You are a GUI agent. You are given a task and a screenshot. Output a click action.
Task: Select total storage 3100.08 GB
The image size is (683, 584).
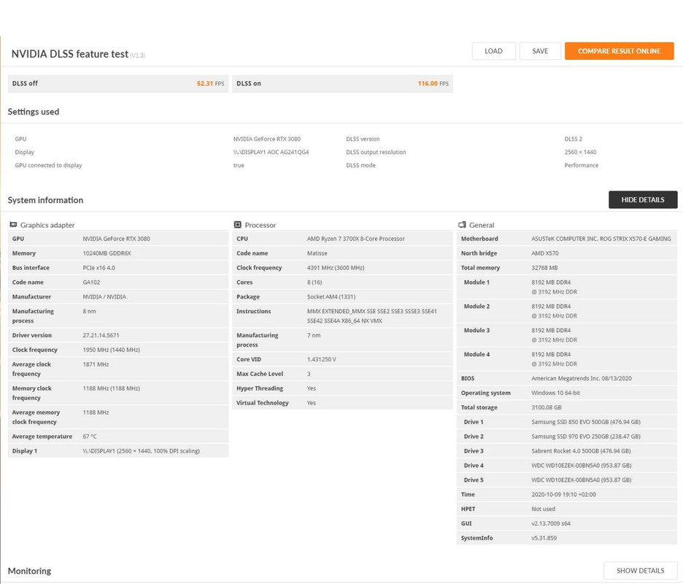tap(547, 407)
